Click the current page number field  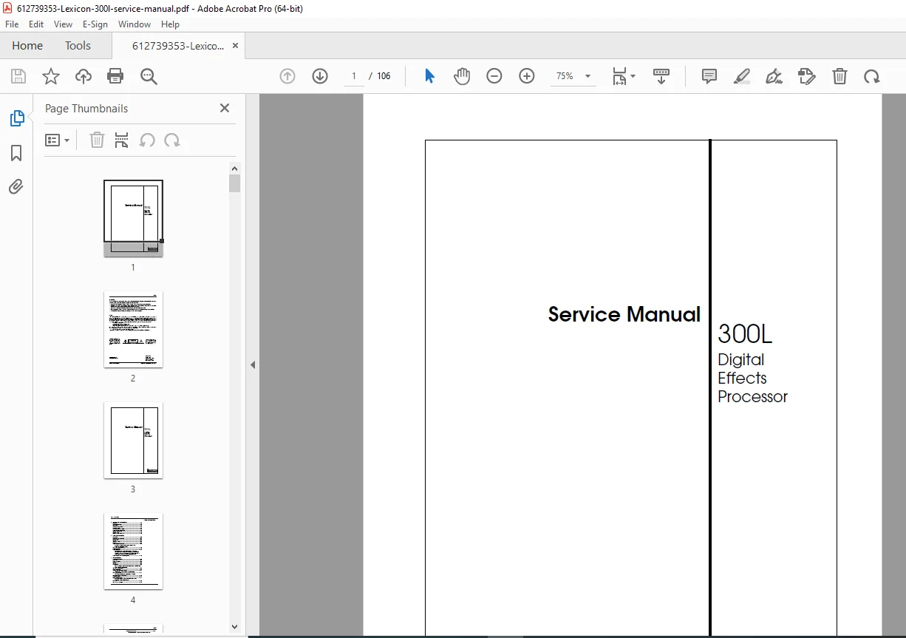coord(354,76)
